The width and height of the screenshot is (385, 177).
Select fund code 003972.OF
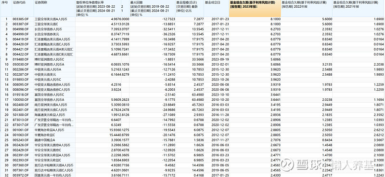pyautogui.click(x=21, y=175)
